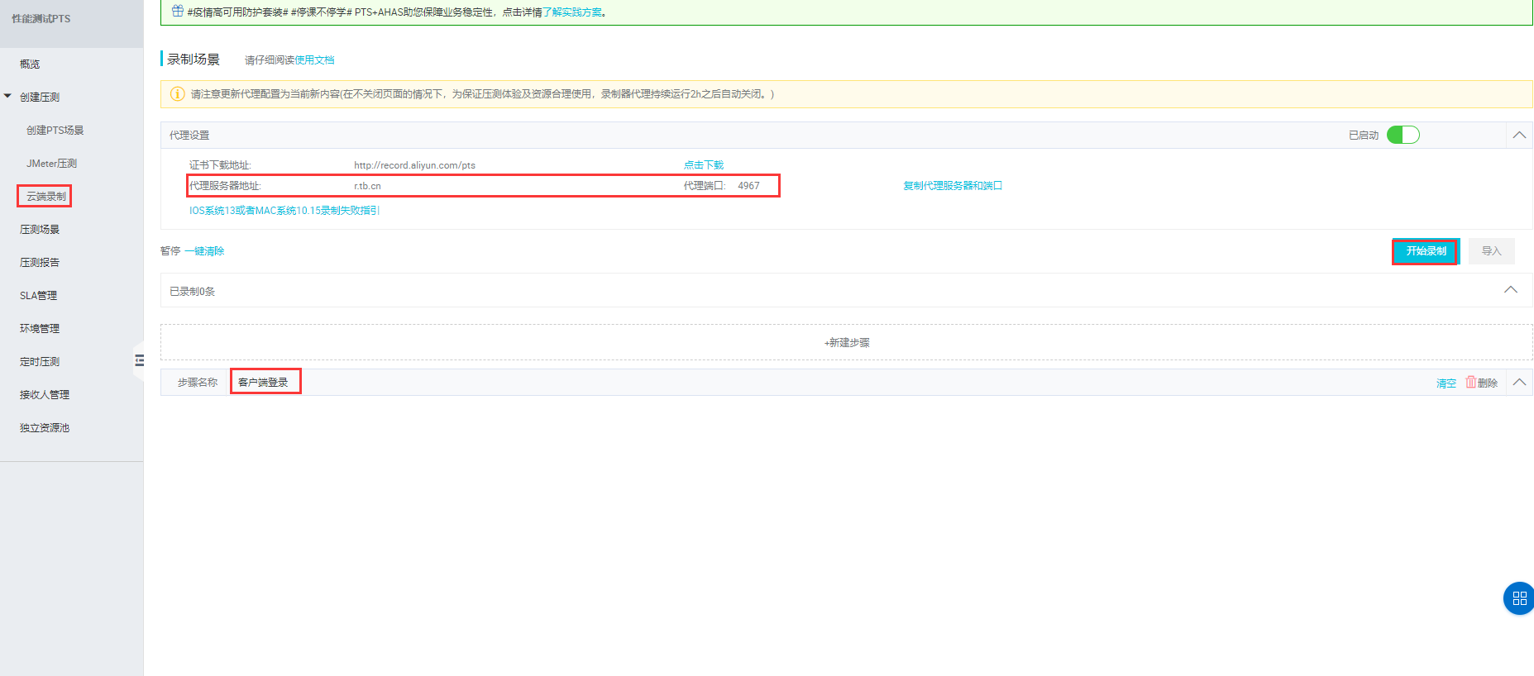Image resolution: width=1534 pixels, height=676 pixels.
Task: Click the sidebar collapse handle icon
Action: [139, 360]
